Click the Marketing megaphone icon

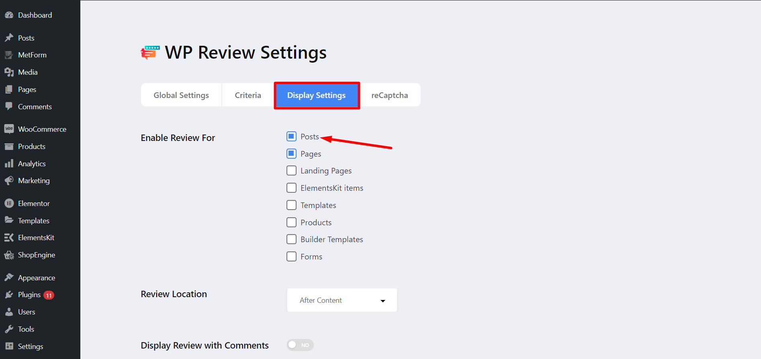pos(9,181)
